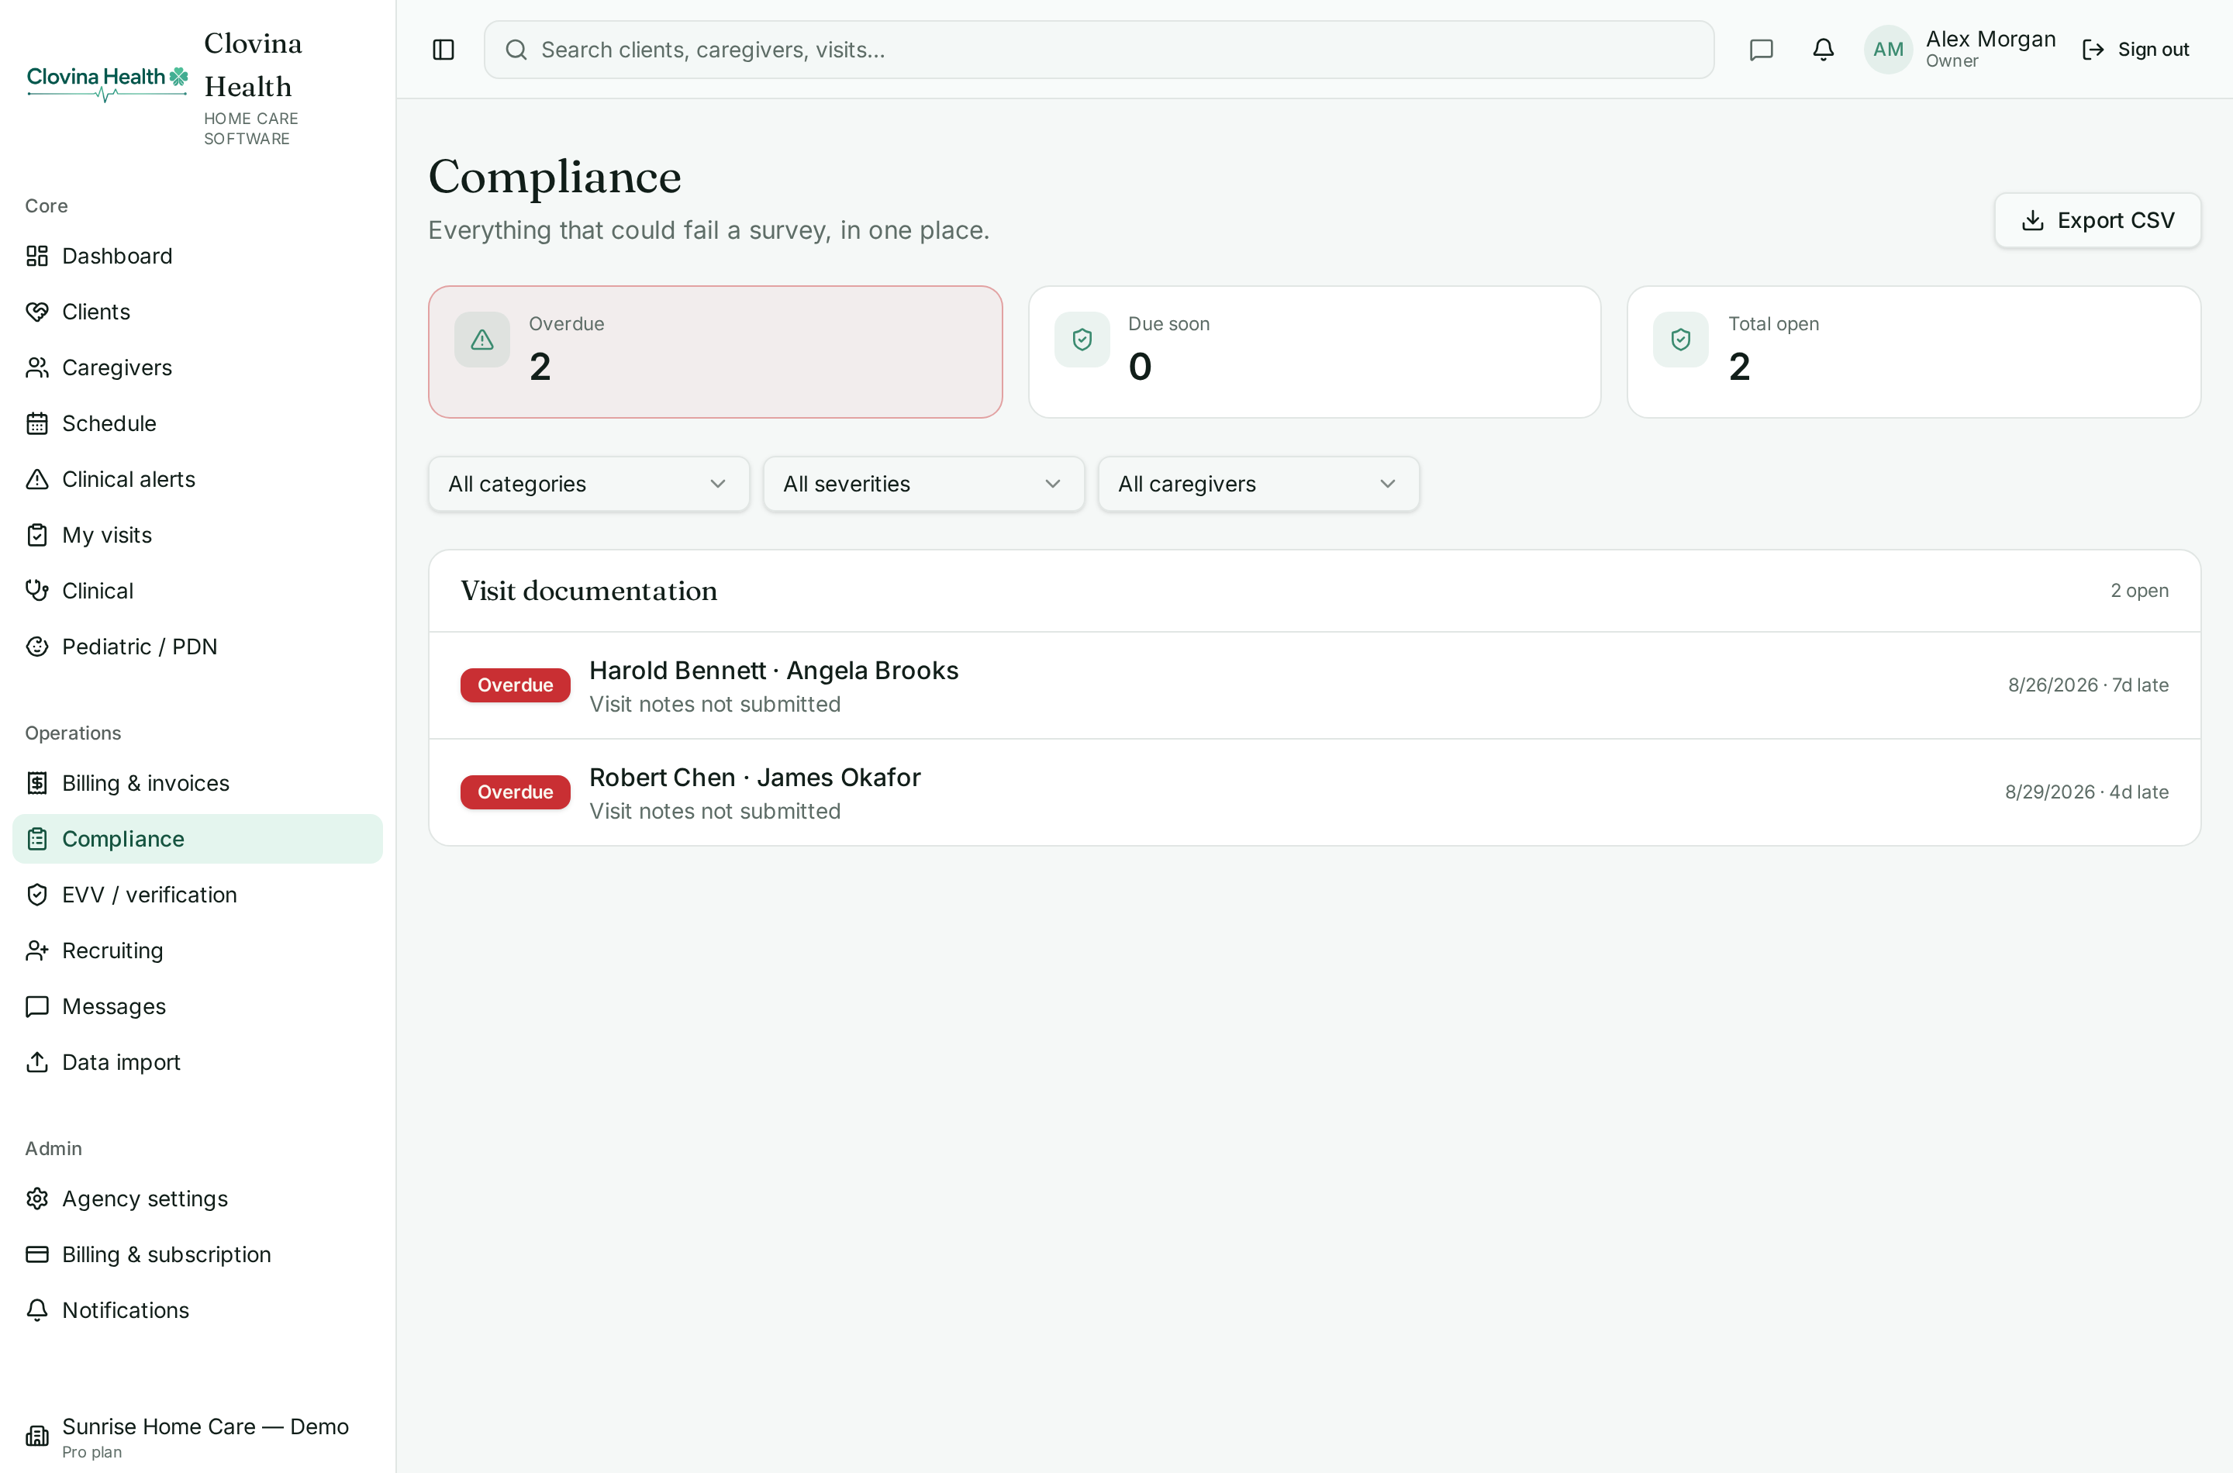Click the Billing & invoices receipt icon
2233x1473 pixels.
tap(36, 784)
